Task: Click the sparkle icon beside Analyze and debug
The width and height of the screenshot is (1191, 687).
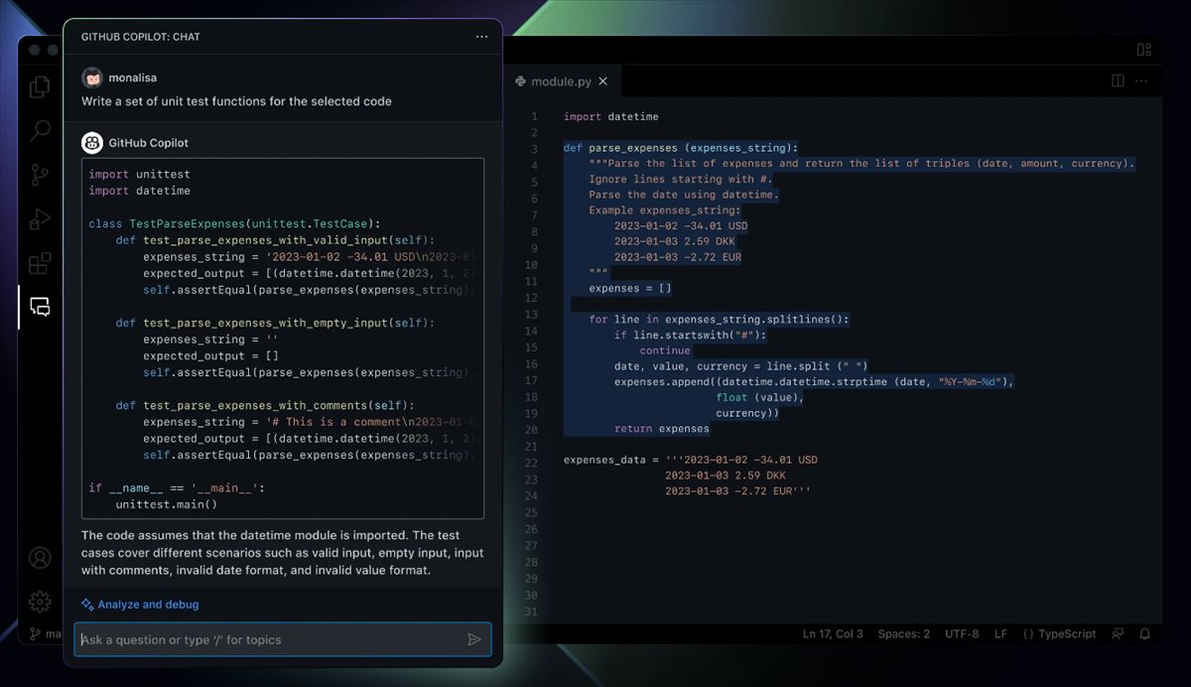Action: pos(87,605)
